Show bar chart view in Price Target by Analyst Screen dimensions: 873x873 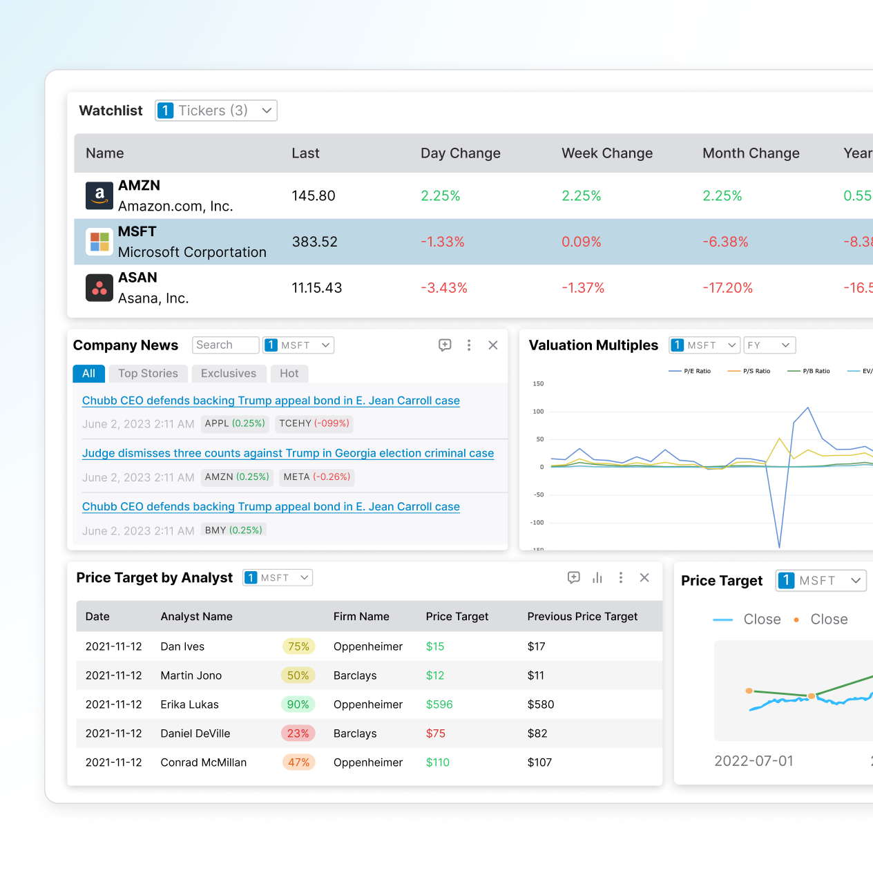pos(597,577)
